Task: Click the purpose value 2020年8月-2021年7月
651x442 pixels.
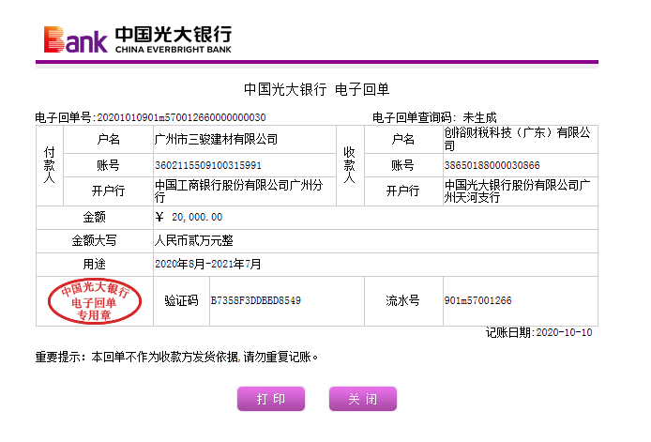Action: [208, 264]
